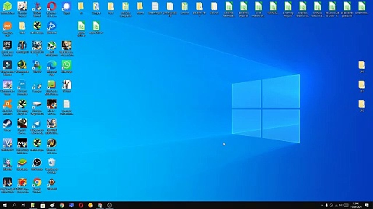Open taskbar search magnifier

click(x=14, y=205)
